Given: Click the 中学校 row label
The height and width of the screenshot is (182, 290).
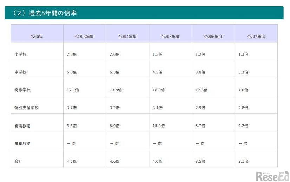Looking at the screenshot, I should (x=20, y=72).
